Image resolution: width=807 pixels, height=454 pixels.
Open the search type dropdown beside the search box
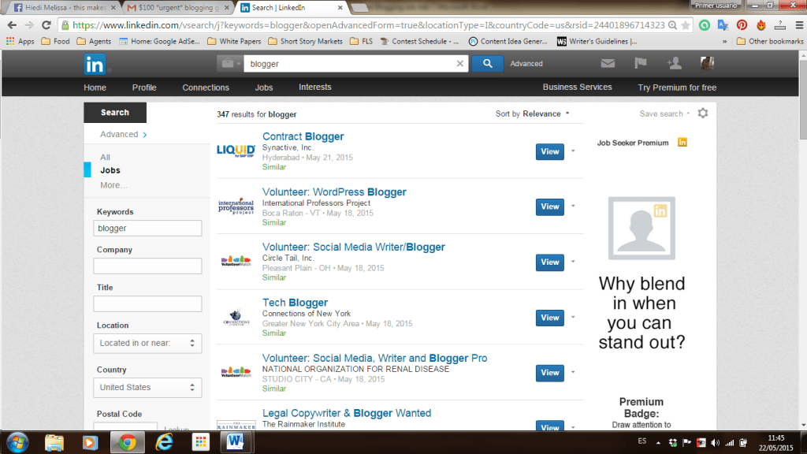pyautogui.click(x=229, y=63)
